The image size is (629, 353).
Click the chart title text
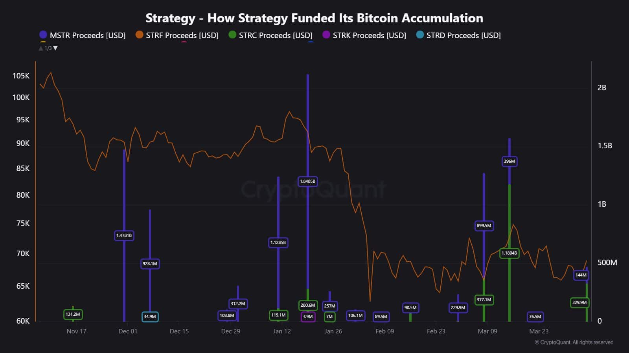click(314, 18)
